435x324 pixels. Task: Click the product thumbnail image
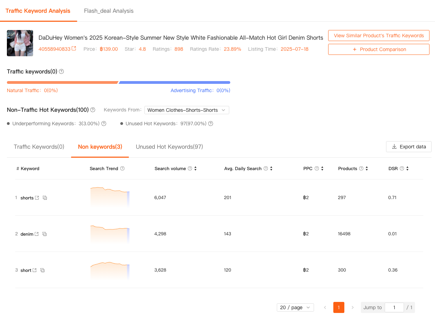tap(20, 43)
